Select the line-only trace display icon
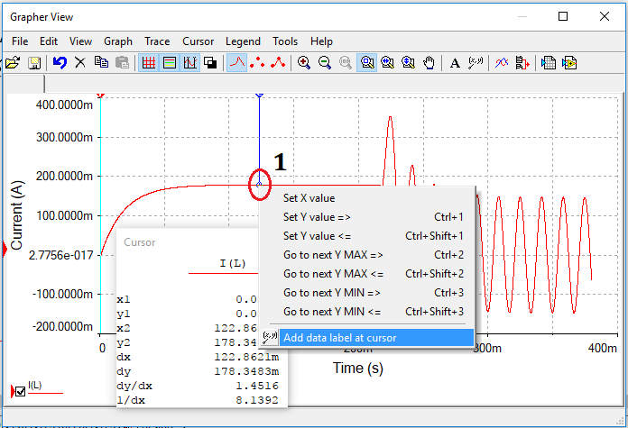Viewport: 628px width, 428px height. [236, 63]
